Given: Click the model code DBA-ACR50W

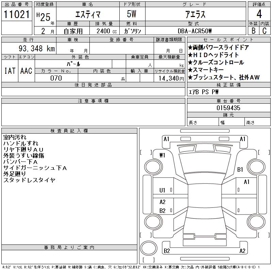Looking at the screenshot, I should tap(194, 31).
